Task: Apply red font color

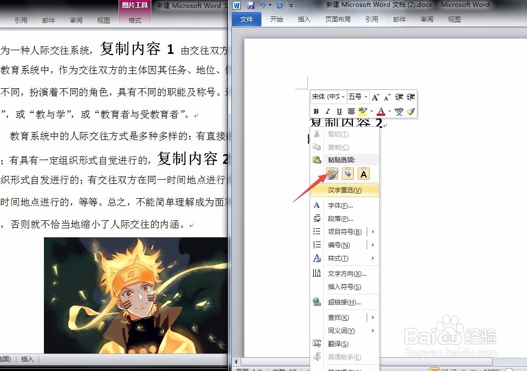Action: coord(381,111)
